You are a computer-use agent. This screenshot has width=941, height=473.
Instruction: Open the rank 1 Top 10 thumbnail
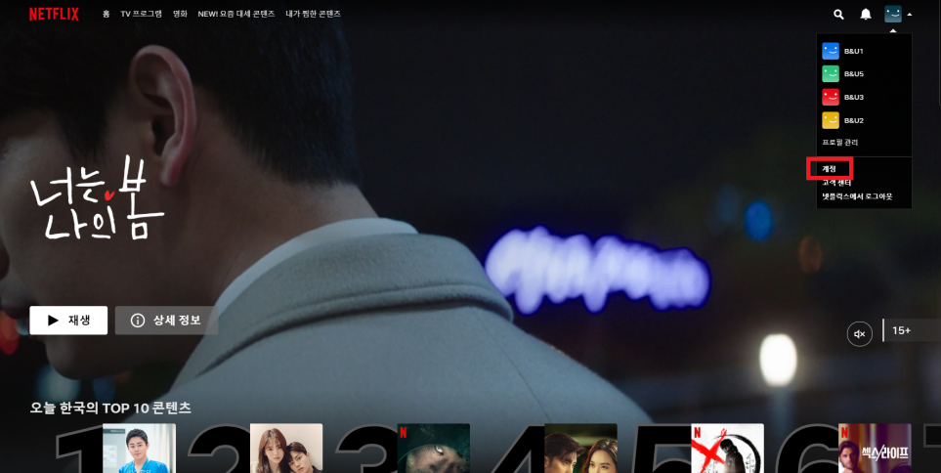point(139,449)
